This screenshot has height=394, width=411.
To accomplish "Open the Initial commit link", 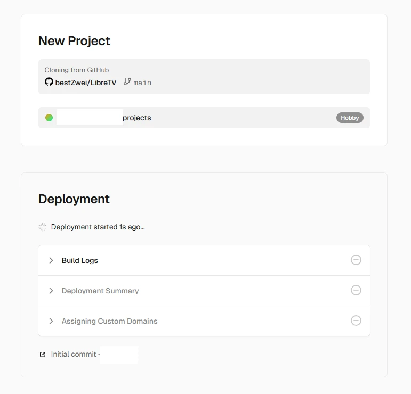I will tap(74, 355).
